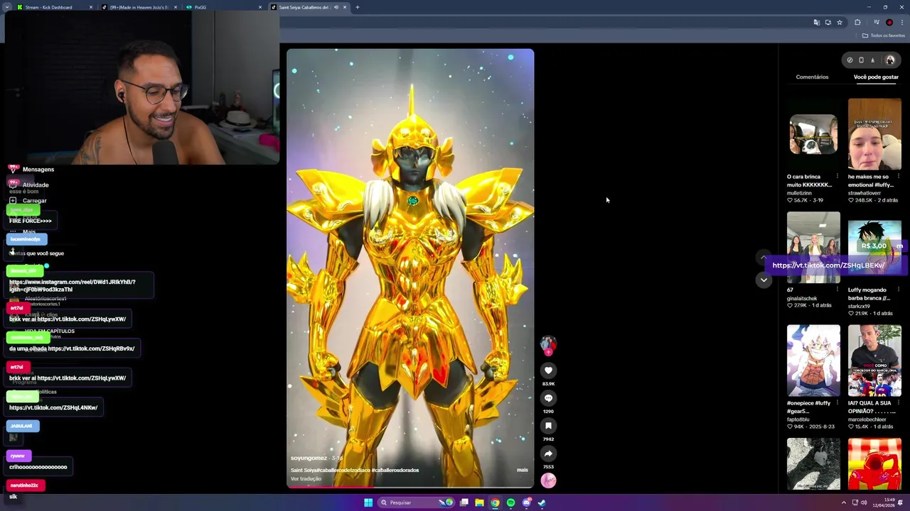Open the creator's avatar above the like button
The height and width of the screenshot is (511, 910).
pos(548,344)
